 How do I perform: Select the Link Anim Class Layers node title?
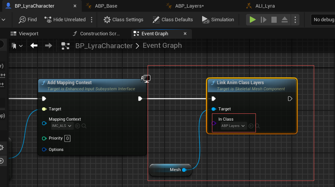pos(240,82)
